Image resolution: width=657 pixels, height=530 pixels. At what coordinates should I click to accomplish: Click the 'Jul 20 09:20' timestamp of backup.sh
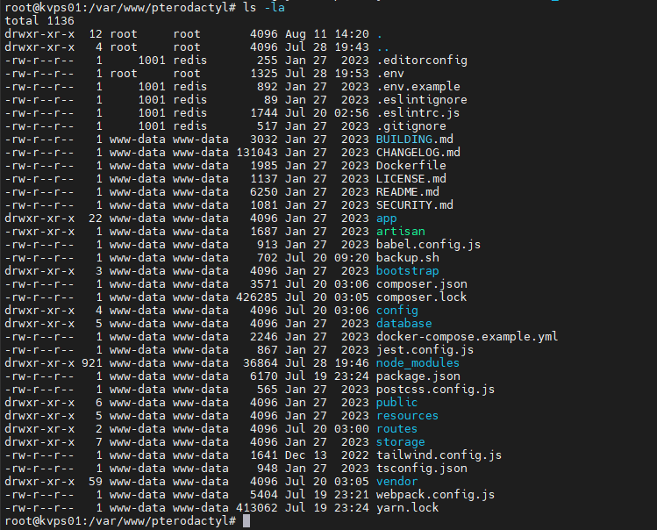click(x=327, y=258)
